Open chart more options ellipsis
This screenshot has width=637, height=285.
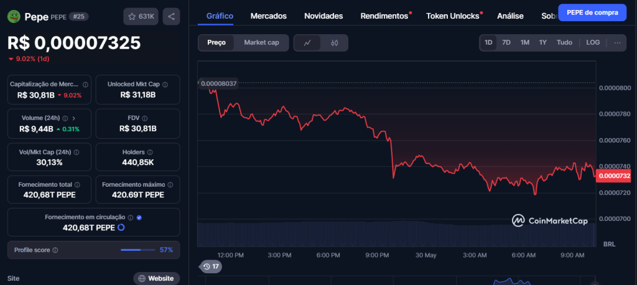click(618, 43)
